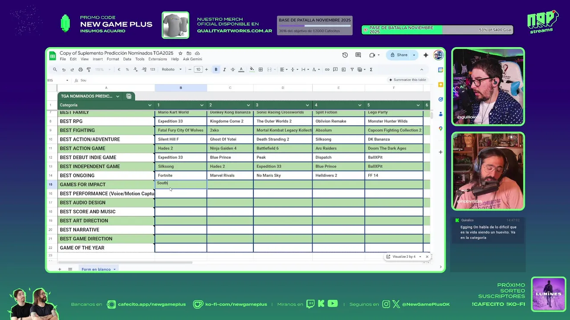
Task: Open version history clock icon
Action: coord(345,55)
